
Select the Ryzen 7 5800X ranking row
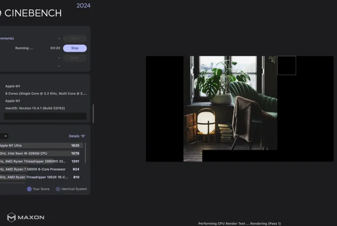tap(40, 169)
